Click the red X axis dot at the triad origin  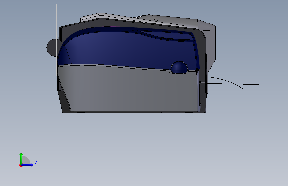coord(21,165)
